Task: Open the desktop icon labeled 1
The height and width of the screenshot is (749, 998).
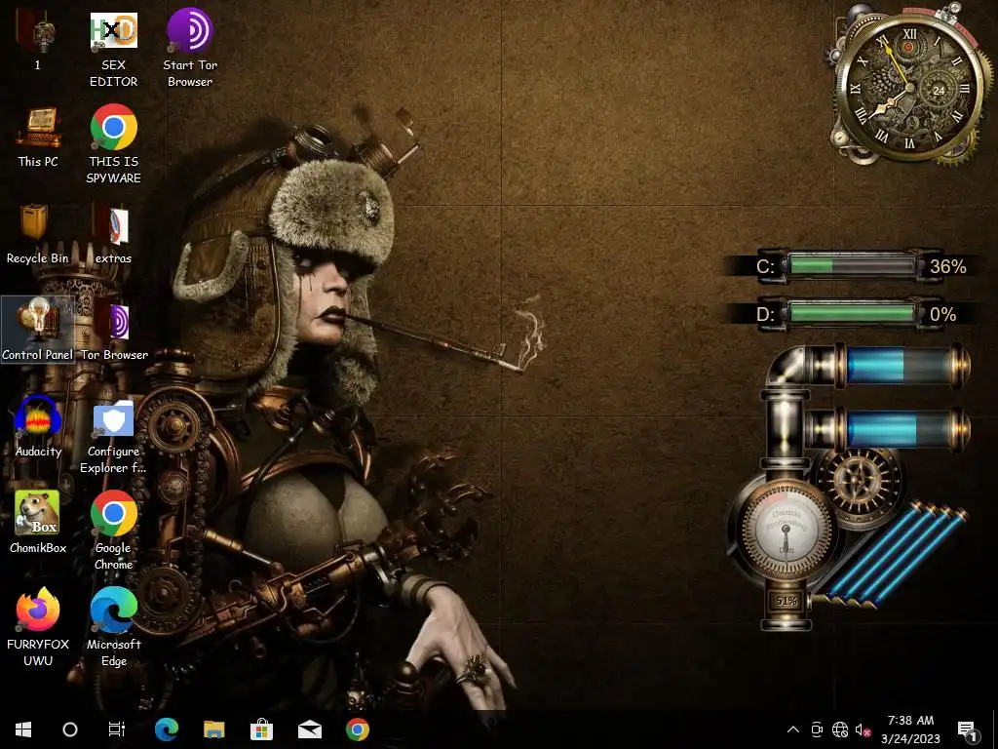Action: pyautogui.click(x=37, y=39)
